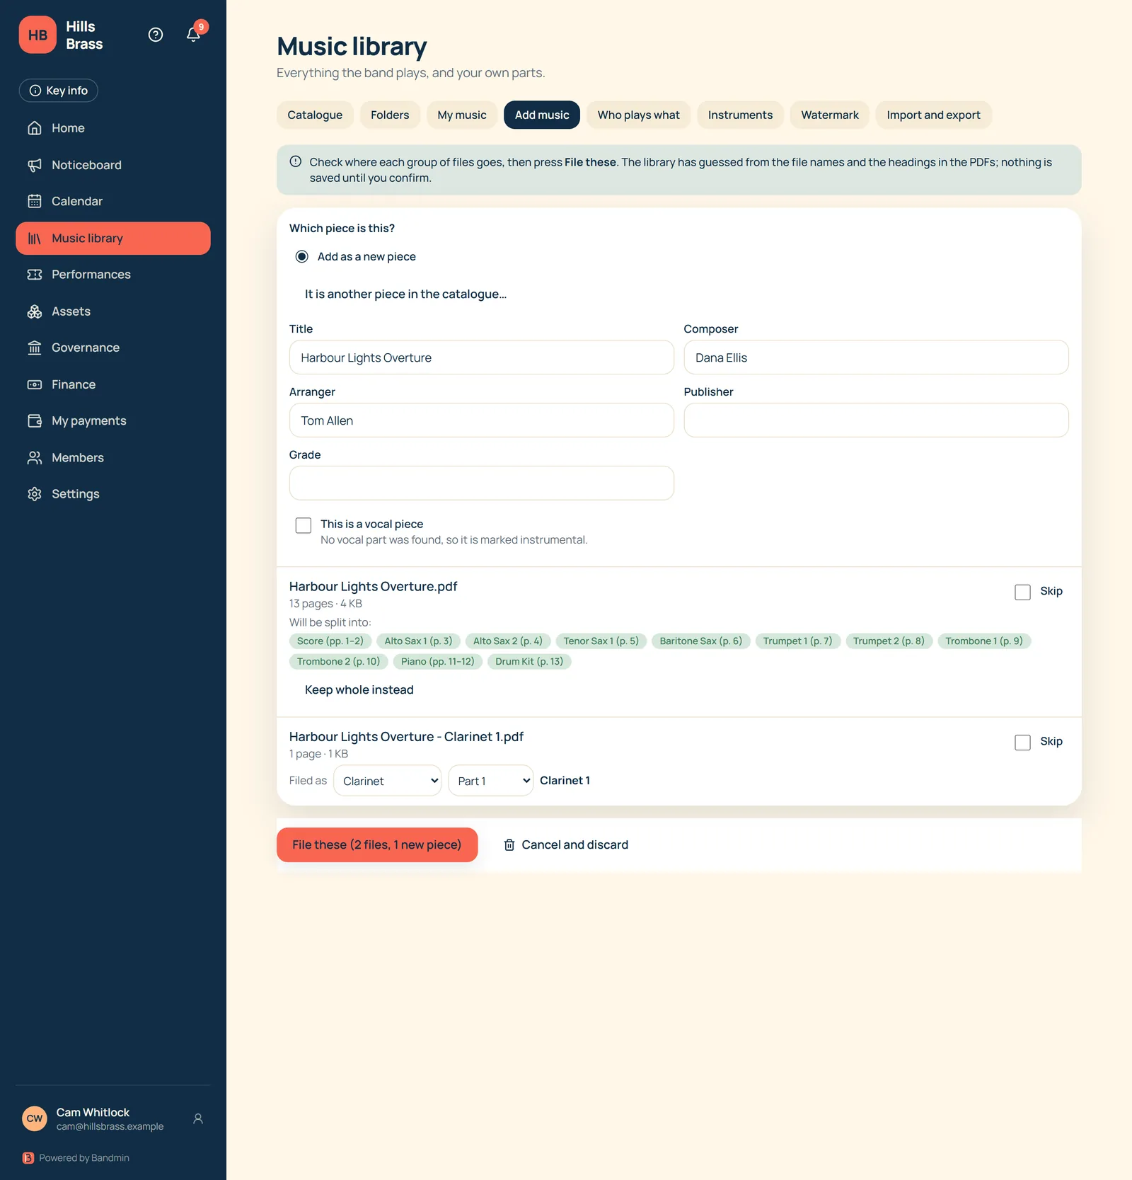
Task: Select the 'Add as a new piece' radio
Action: (302, 256)
